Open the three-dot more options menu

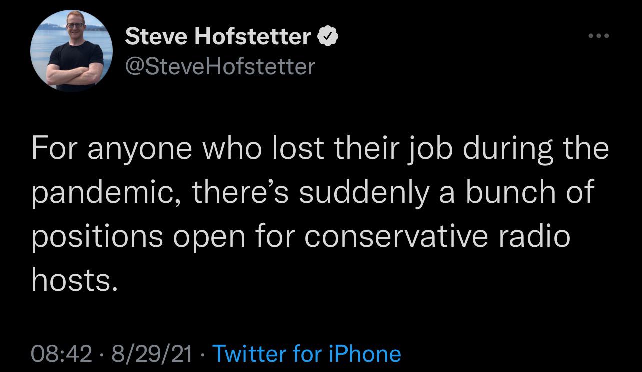pos(599,36)
